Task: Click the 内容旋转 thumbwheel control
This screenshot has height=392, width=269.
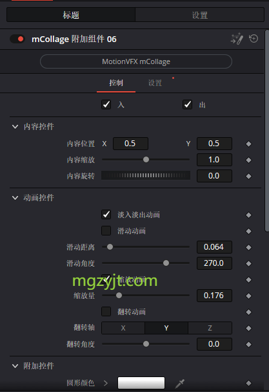Action: [146, 175]
